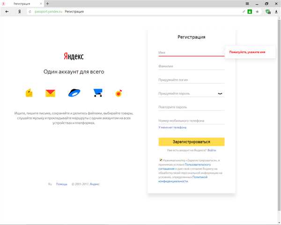Focus the Фамилия input field
The height and width of the screenshot is (225, 281).
click(192, 66)
